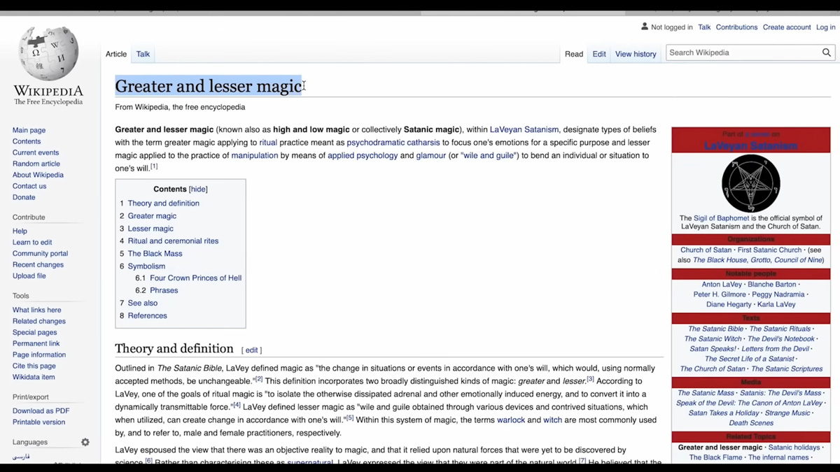Open Recent changes link
Image resolution: width=840 pixels, height=472 pixels.
point(38,264)
